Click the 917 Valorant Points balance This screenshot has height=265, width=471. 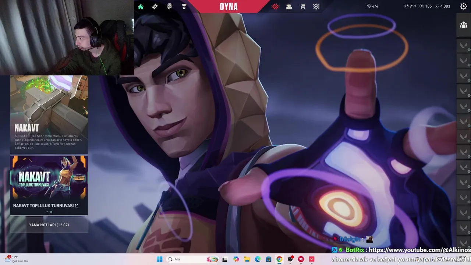tap(410, 6)
